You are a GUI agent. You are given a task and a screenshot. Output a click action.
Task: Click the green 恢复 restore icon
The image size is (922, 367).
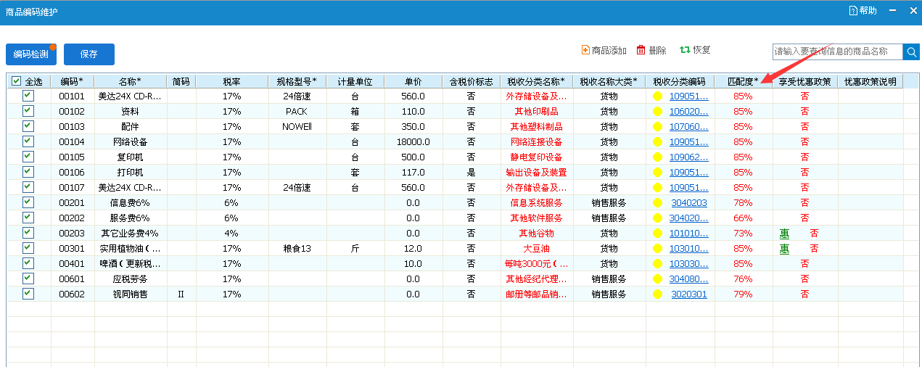coord(685,50)
